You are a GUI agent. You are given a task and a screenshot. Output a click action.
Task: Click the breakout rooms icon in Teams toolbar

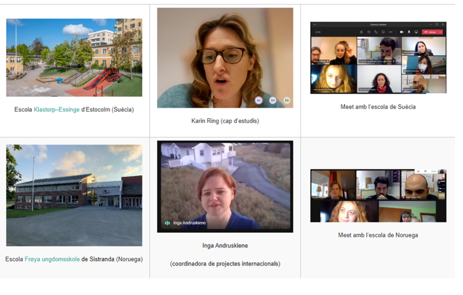(x=383, y=32)
